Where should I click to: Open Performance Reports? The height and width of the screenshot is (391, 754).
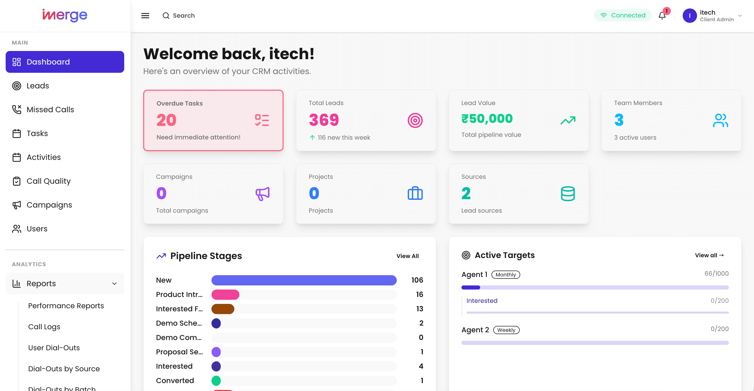[66, 306]
